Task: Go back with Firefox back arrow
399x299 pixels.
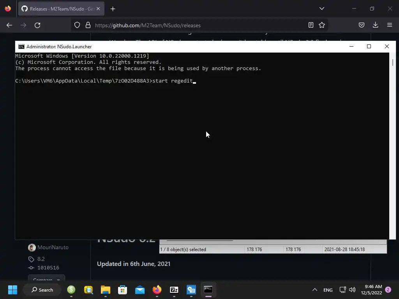Action: click(9, 25)
